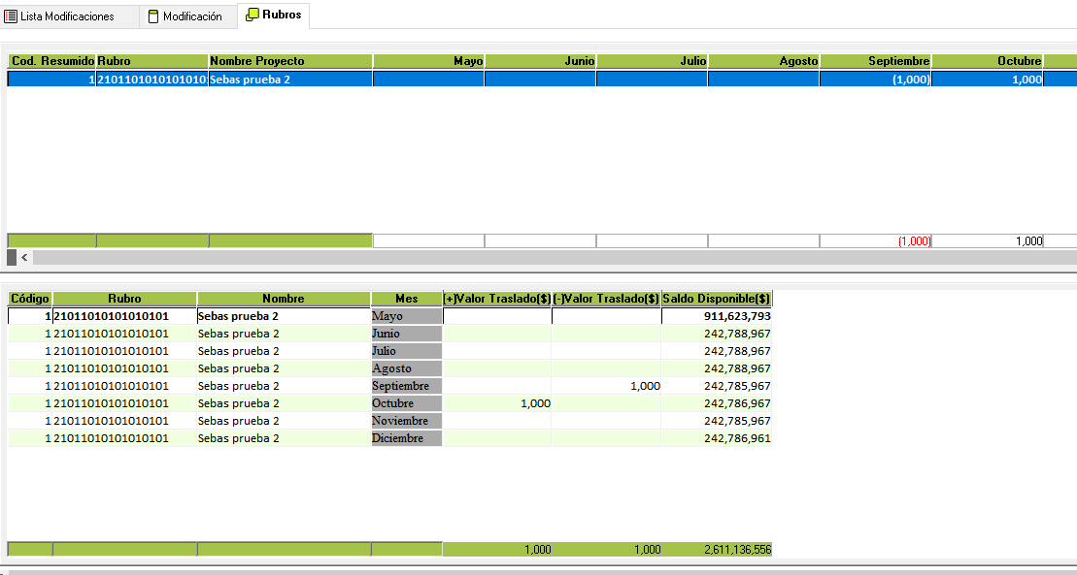Viewport: 1077px width, 575px height.
Task: Select the Sebas prueba 2 row in upper grid
Action: (251, 80)
